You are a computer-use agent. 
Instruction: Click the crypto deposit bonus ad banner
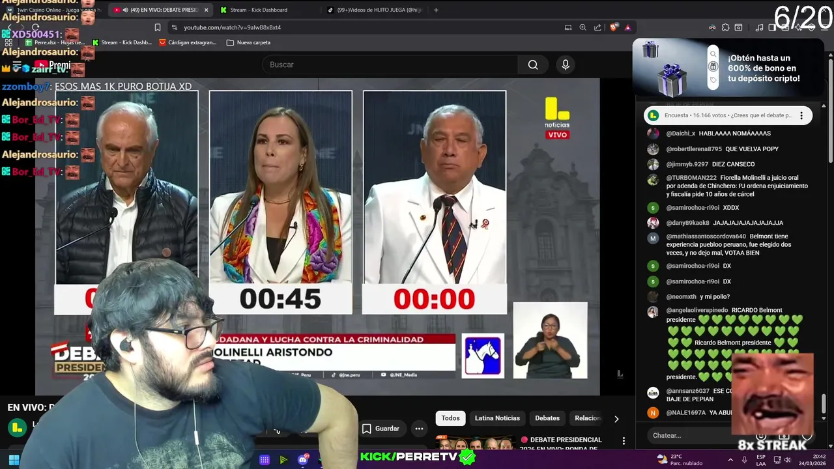(x=730, y=68)
